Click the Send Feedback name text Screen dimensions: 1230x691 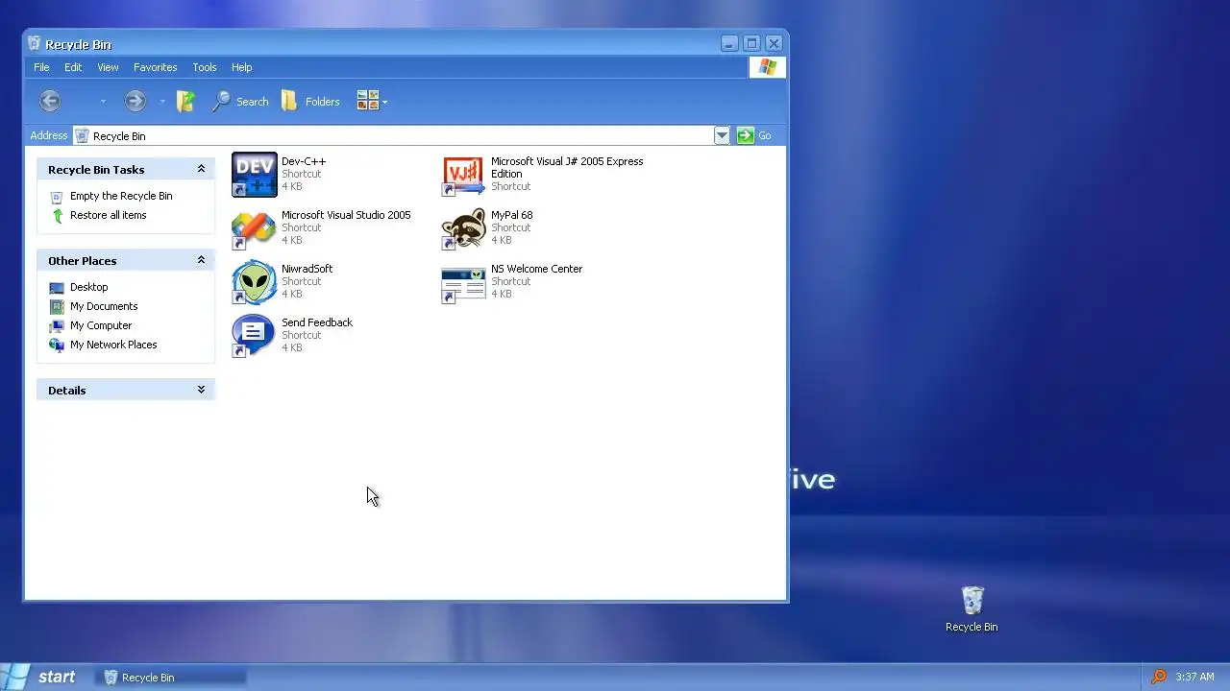tap(317, 322)
